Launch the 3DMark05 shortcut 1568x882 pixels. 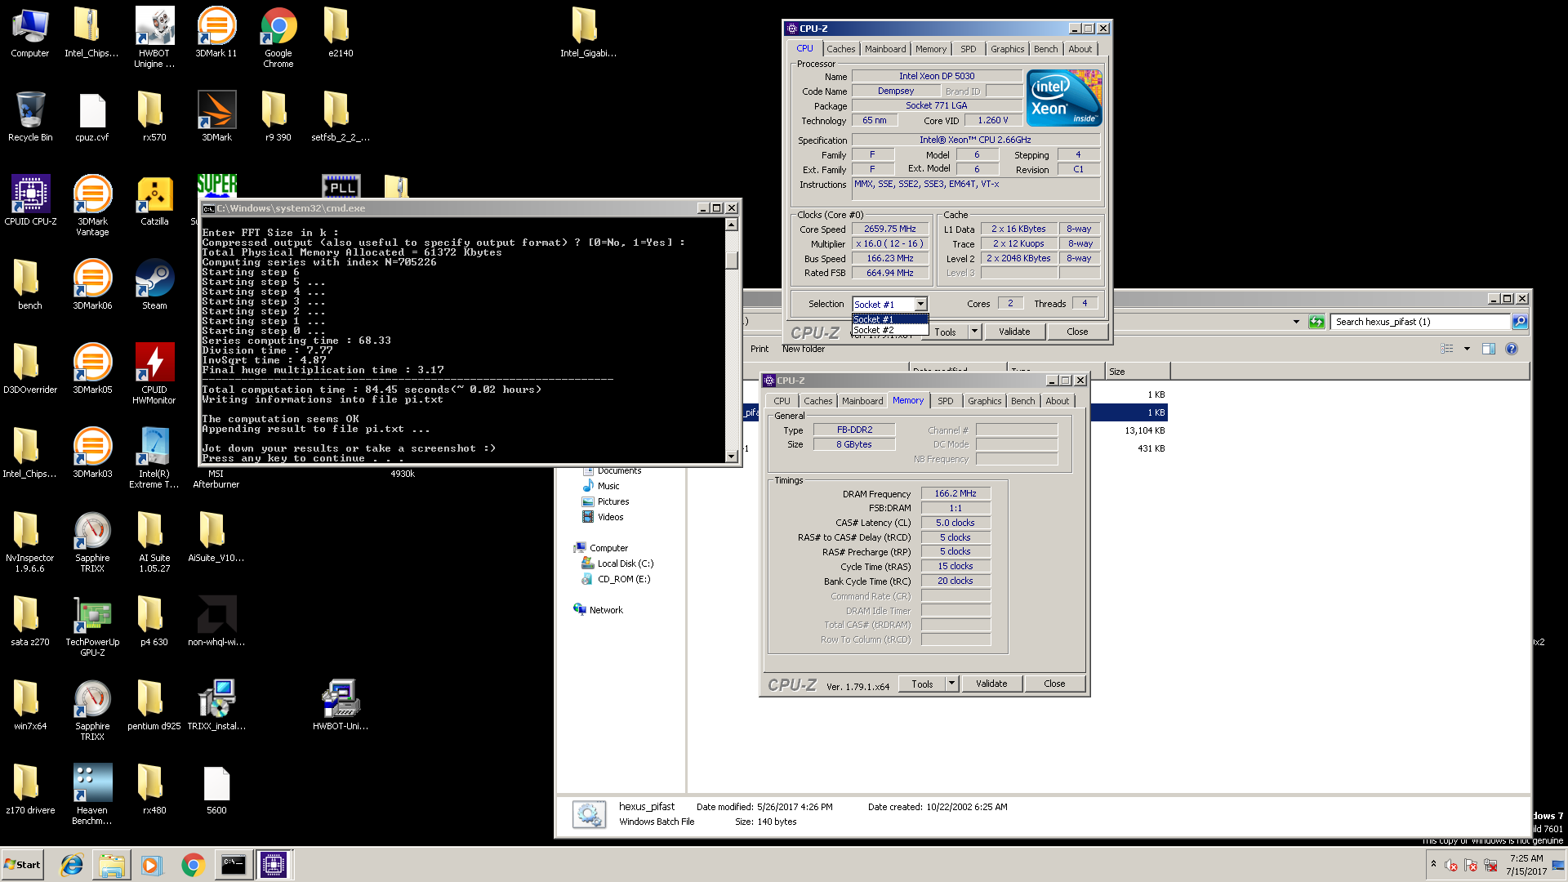[x=92, y=367]
